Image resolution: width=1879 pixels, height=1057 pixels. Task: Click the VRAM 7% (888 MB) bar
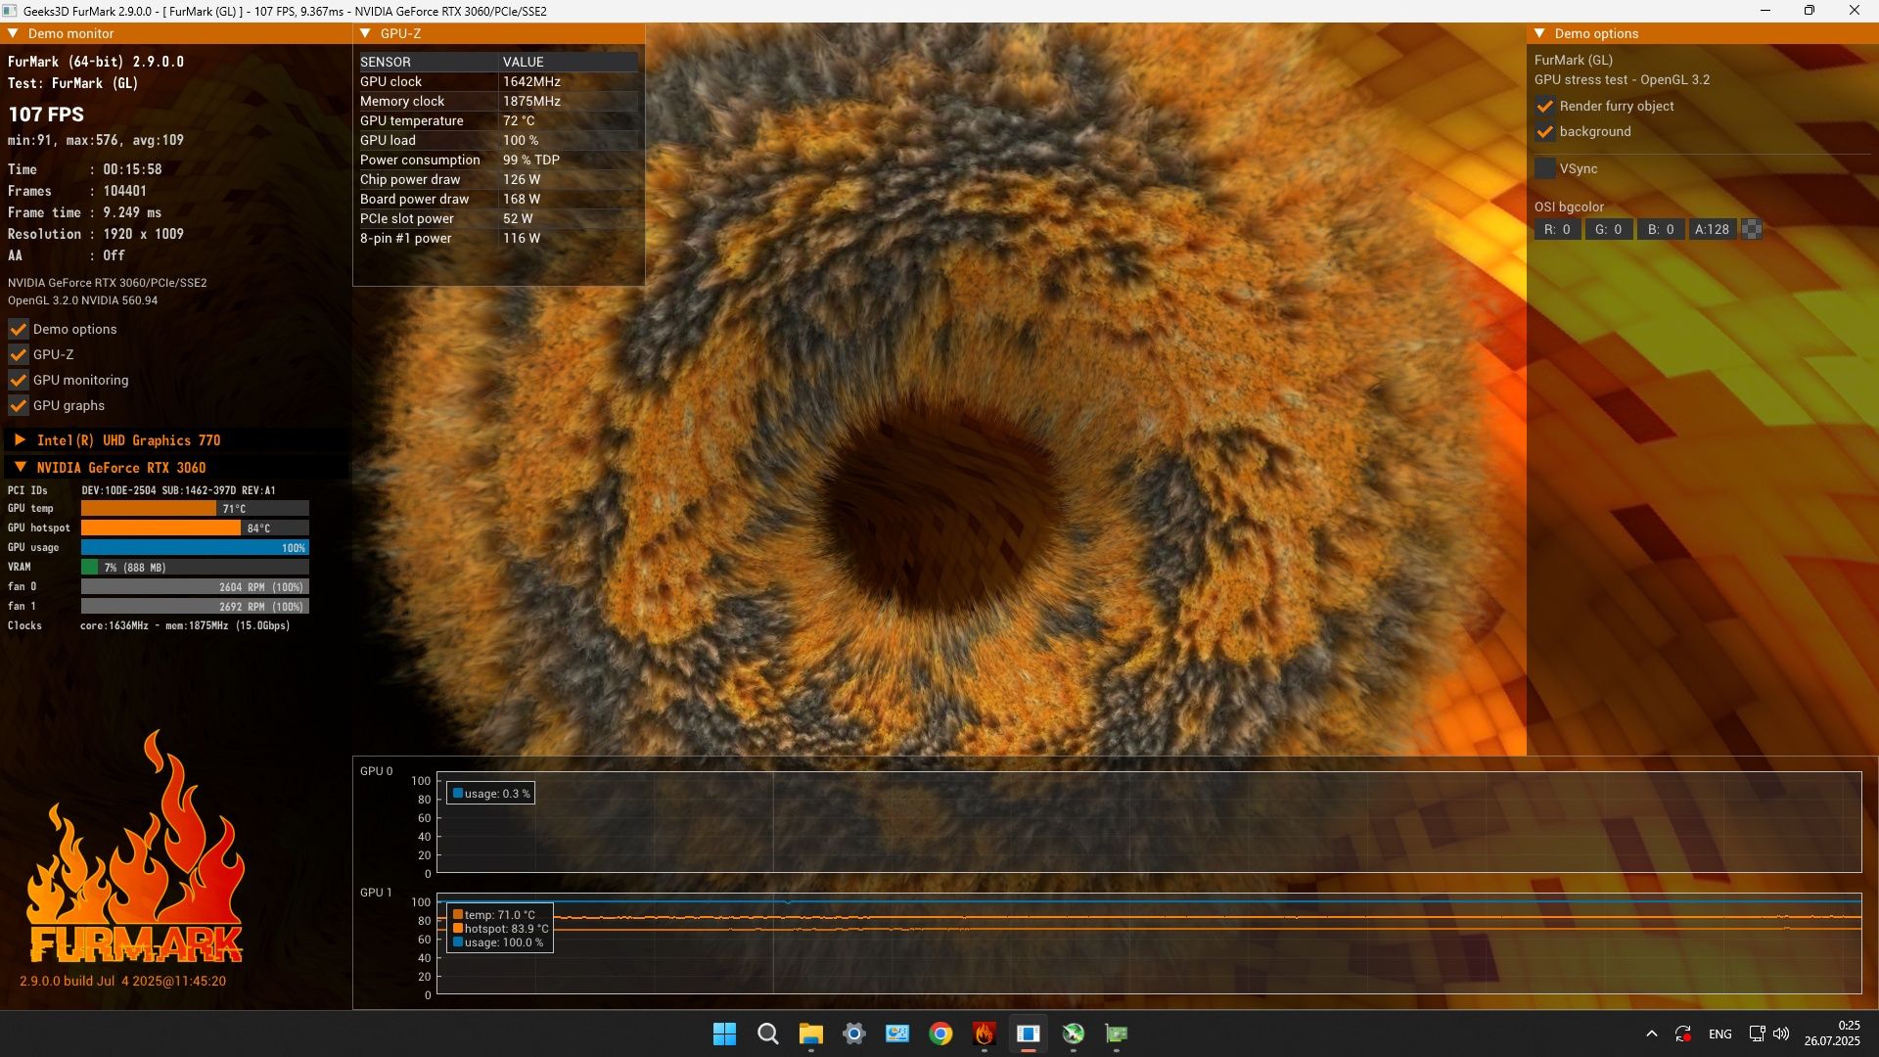pyautogui.click(x=195, y=568)
